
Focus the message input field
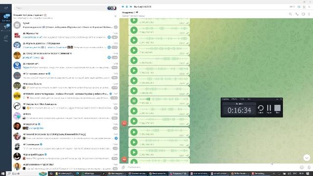click(213, 167)
